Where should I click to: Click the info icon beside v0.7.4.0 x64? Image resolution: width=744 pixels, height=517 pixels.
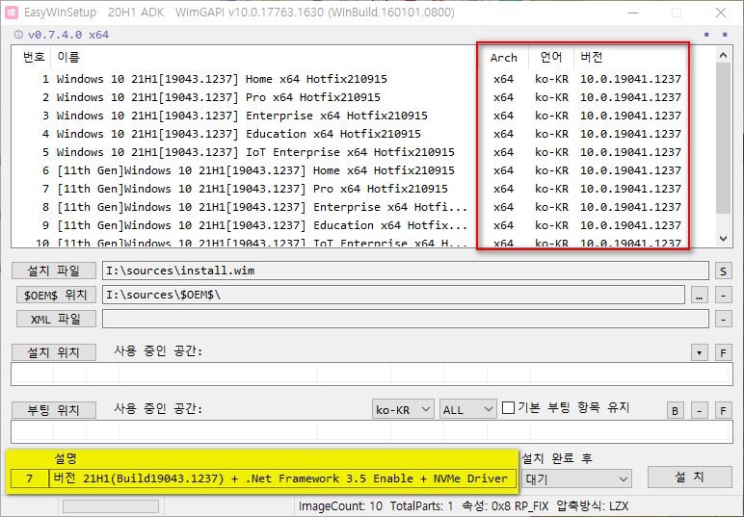[x=18, y=35]
